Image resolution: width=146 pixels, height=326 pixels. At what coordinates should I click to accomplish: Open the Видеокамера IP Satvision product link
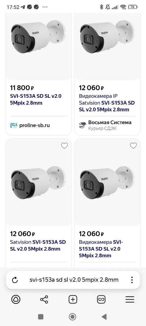click(106, 103)
